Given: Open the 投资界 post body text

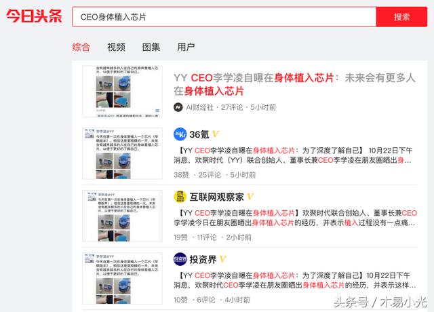Looking at the screenshot, I should 295,280.
